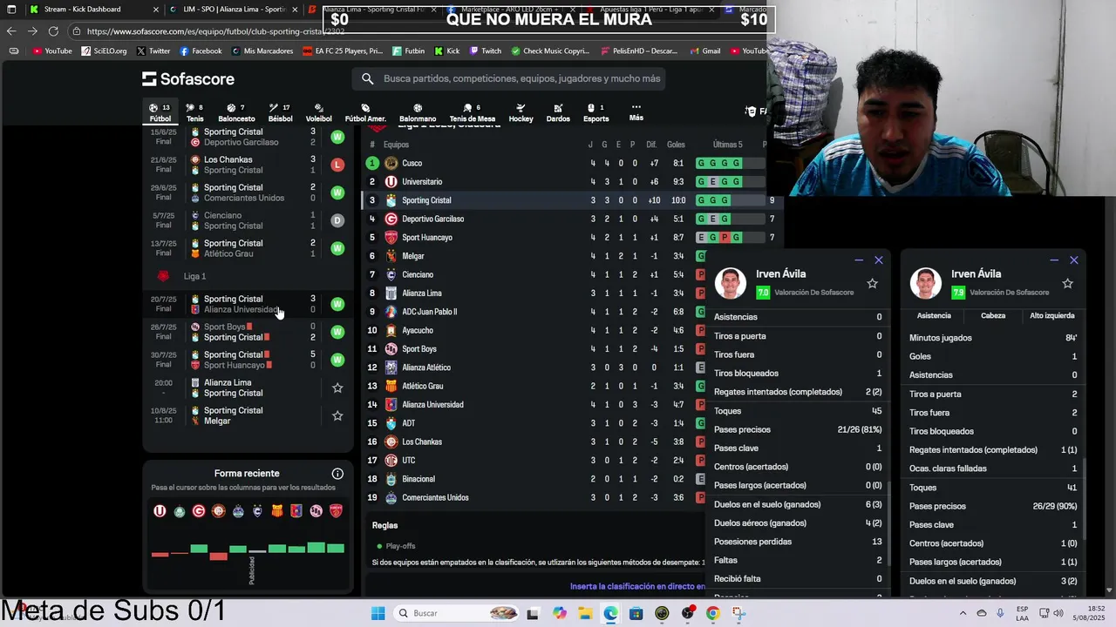This screenshot has height=627, width=1116.
Task: Open Liga 1 competition link
Action: 194,276
